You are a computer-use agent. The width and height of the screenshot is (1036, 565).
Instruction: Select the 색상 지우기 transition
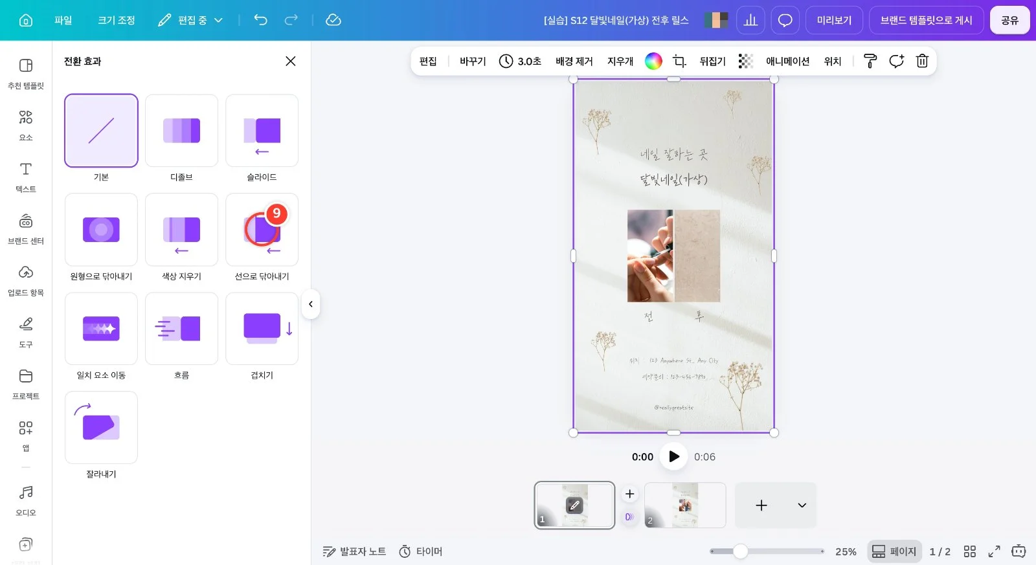[181, 230]
